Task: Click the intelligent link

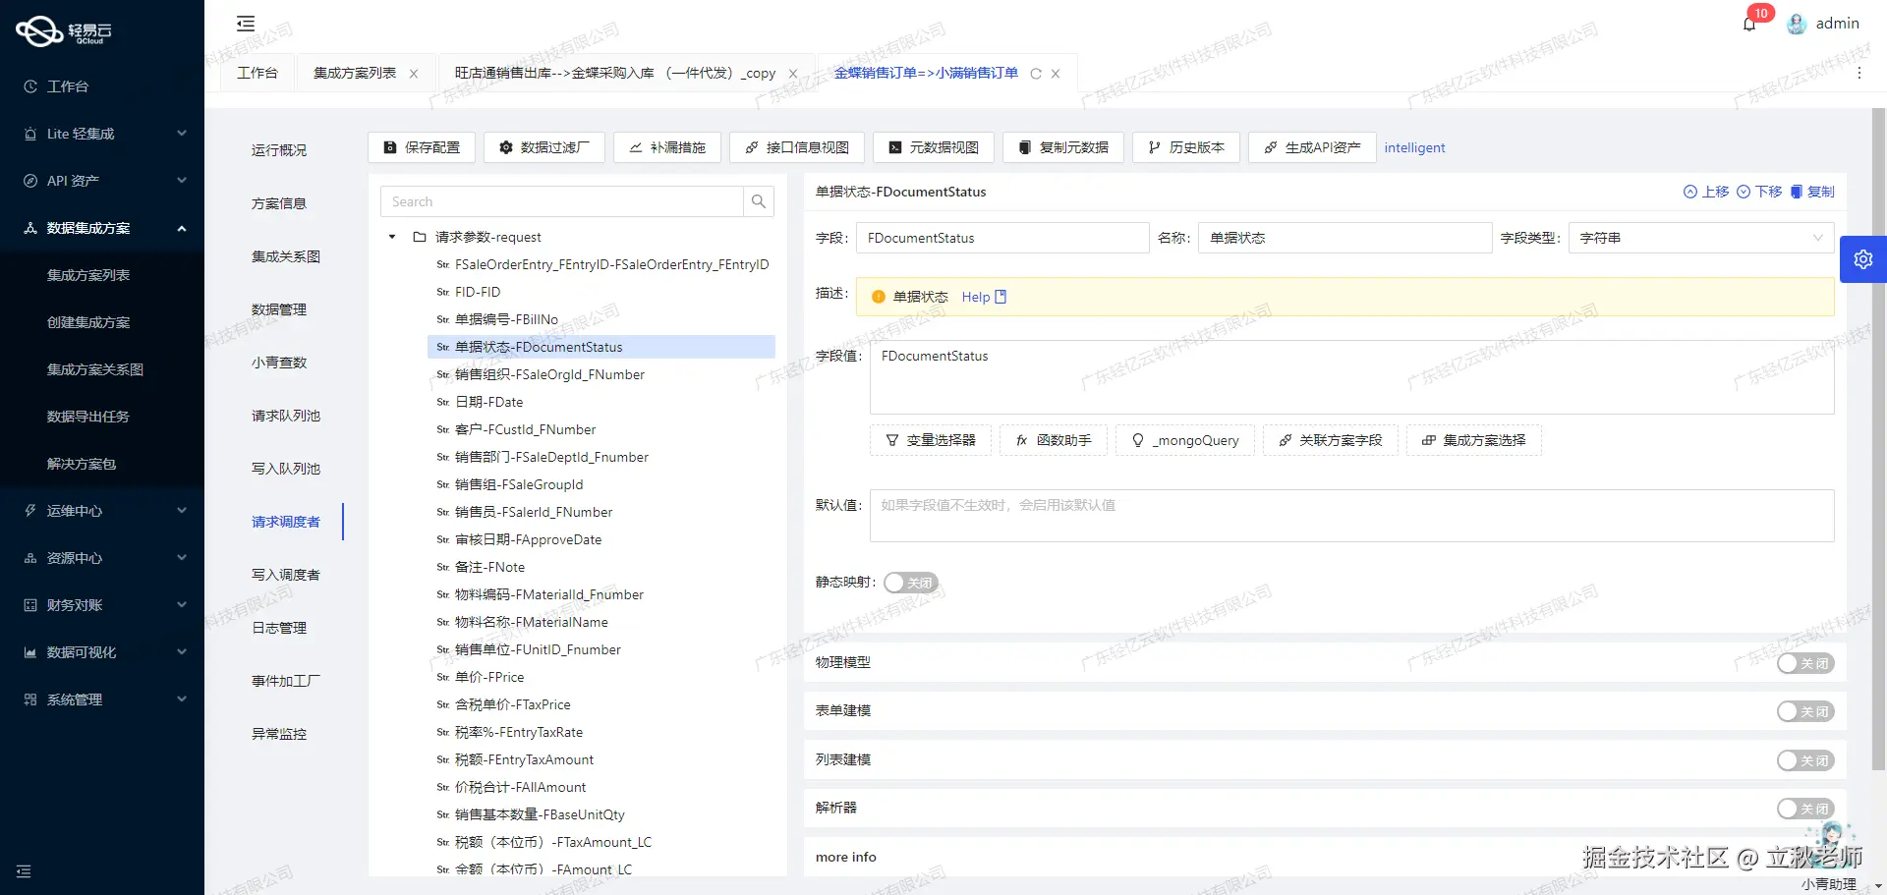Action: coord(1414,147)
